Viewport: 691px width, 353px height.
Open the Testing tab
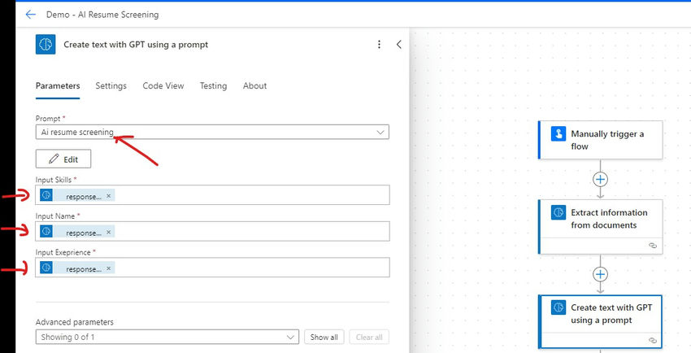(213, 86)
